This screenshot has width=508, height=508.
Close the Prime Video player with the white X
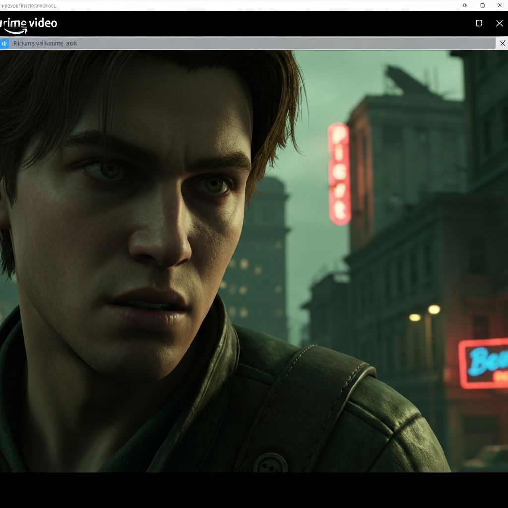499,23
